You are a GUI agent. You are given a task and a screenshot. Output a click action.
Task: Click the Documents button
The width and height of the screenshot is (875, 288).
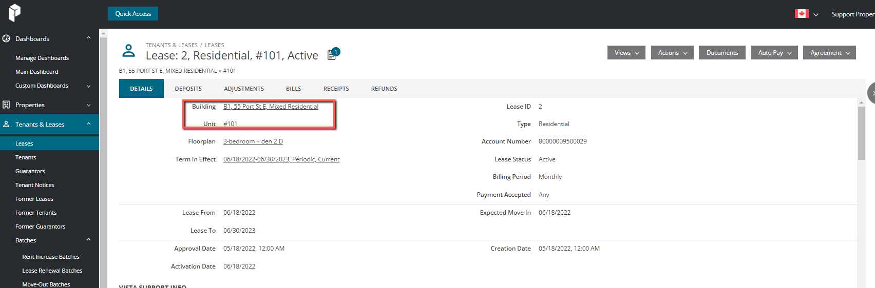(x=722, y=53)
